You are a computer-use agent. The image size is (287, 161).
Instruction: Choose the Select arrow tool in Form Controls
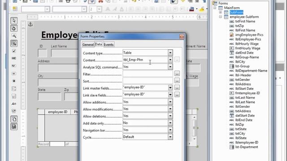point(14,21)
